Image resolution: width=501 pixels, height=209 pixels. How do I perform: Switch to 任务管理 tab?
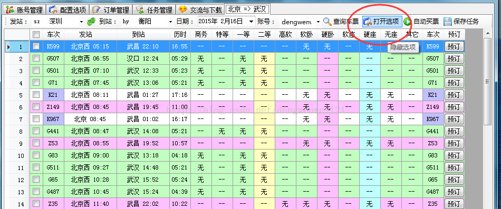pos(154,9)
